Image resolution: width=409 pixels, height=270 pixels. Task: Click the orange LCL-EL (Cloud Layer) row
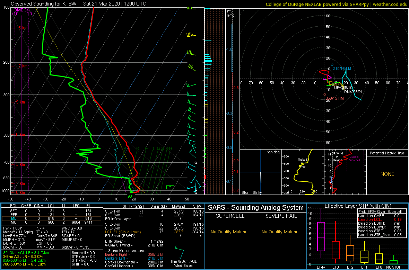coord(154,232)
